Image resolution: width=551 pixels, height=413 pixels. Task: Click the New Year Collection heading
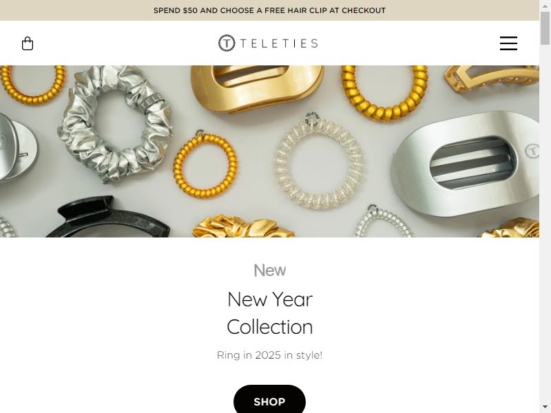pyautogui.click(x=269, y=313)
